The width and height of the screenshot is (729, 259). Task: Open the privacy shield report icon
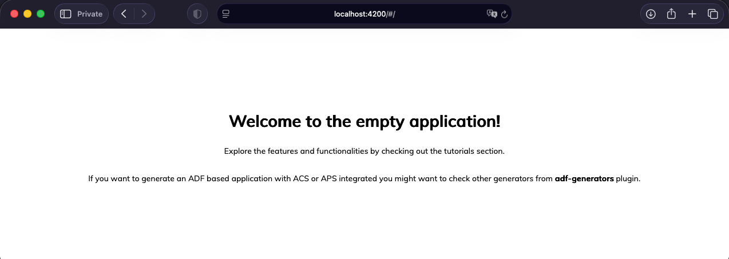197,14
